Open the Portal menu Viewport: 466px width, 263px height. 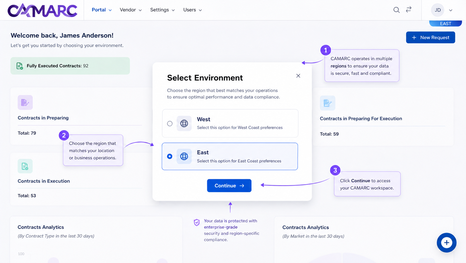click(x=102, y=10)
